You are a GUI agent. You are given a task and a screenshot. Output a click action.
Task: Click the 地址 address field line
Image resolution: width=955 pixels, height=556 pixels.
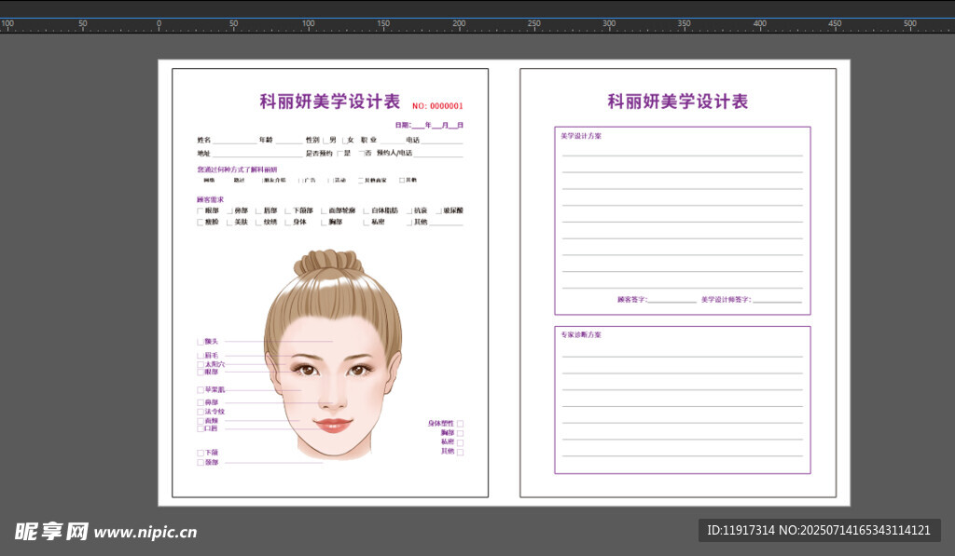click(x=256, y=155)
